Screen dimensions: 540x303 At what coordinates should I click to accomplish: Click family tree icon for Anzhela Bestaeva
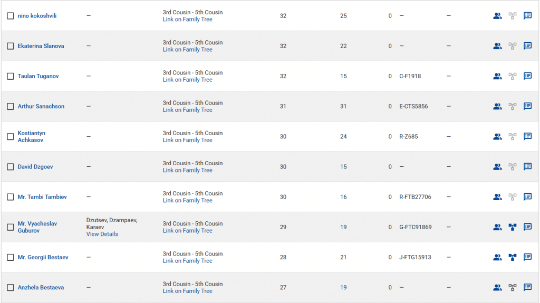[512, 288]
